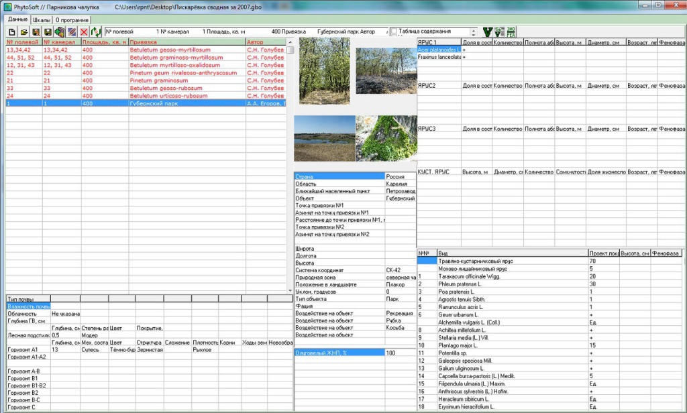Select the Pinetum graminosum row
This screenshot has width=687, height=413.
(146, 80)
